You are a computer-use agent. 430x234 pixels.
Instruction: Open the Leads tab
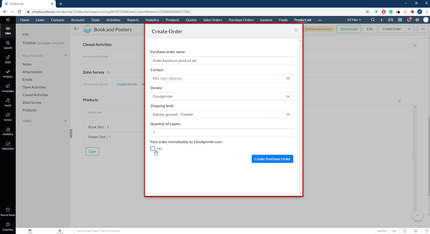point(40,20)
